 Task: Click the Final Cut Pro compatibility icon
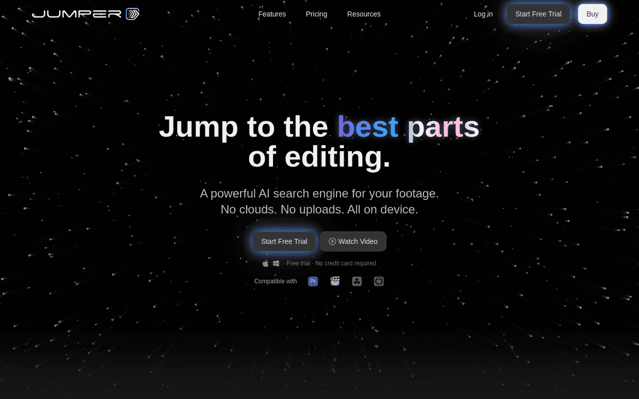tap(335, 281)
